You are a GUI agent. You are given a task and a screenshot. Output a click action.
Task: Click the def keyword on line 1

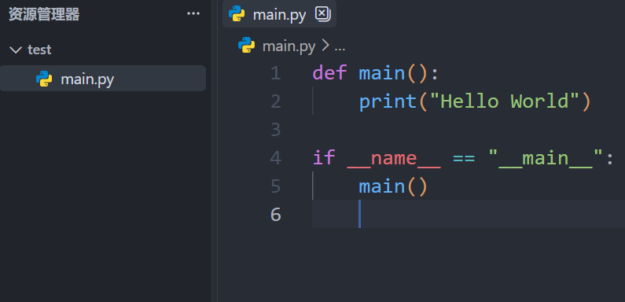point(330,73)
